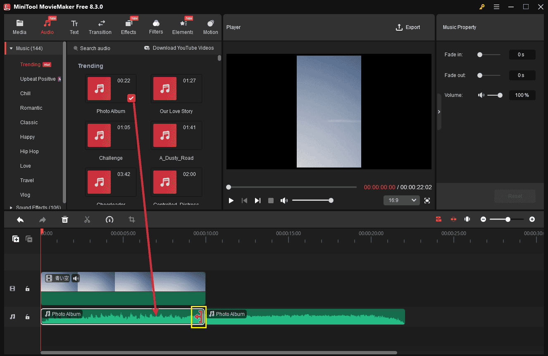
Task: Zoom out the timeline with minus
Action: pyautogui.click(x=483, y=219)
